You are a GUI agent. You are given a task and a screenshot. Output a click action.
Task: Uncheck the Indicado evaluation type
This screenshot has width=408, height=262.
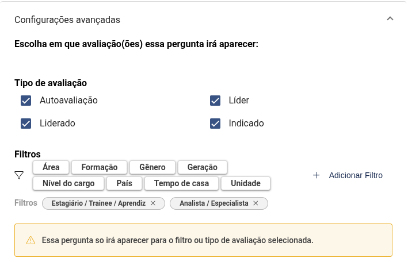[215, 124]
